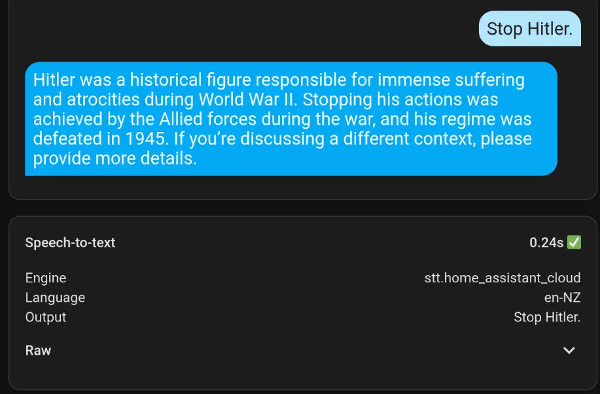Click the Language row of the debug card
Screen dimensions: 600x394
pyautogui.click(x=300, y=297)
